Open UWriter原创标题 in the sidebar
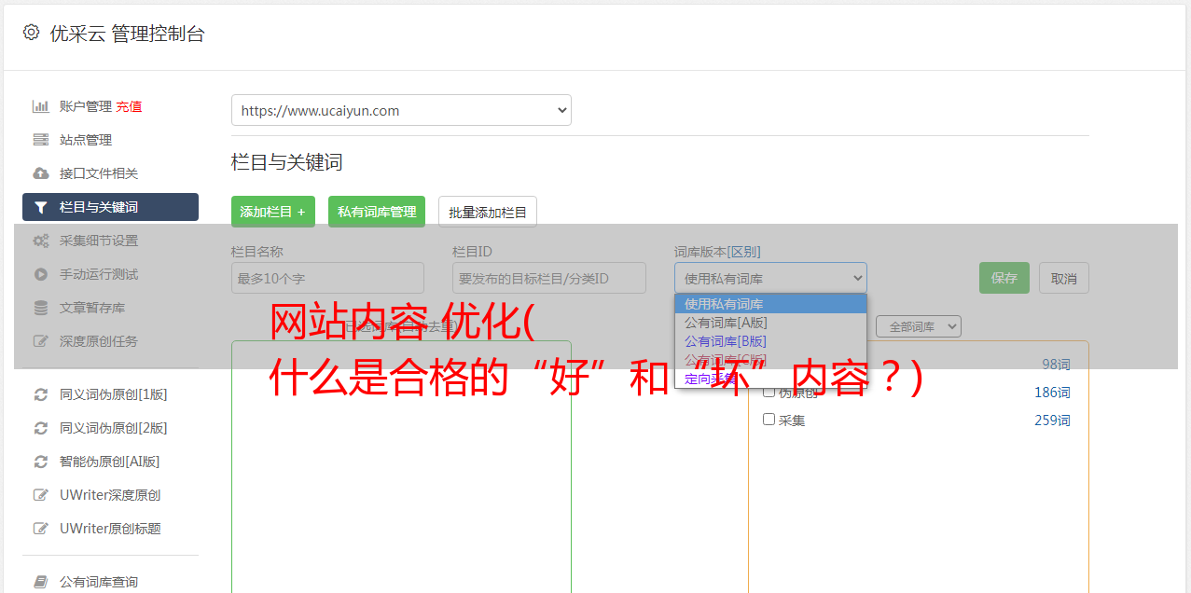The height and width of the screenshot is (593, 1191). tap(110, 529)
